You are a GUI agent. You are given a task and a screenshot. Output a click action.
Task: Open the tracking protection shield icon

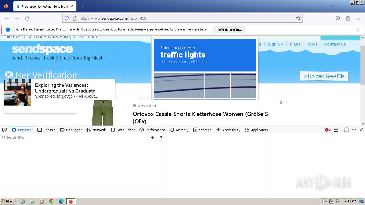[67, 18]
